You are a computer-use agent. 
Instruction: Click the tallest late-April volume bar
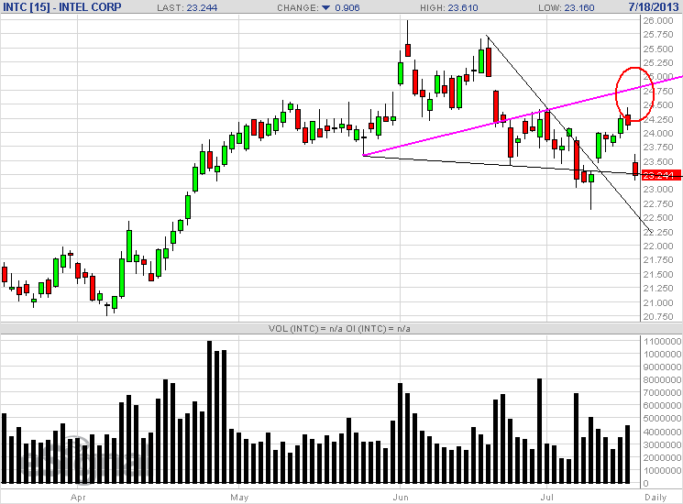(210, 411)
